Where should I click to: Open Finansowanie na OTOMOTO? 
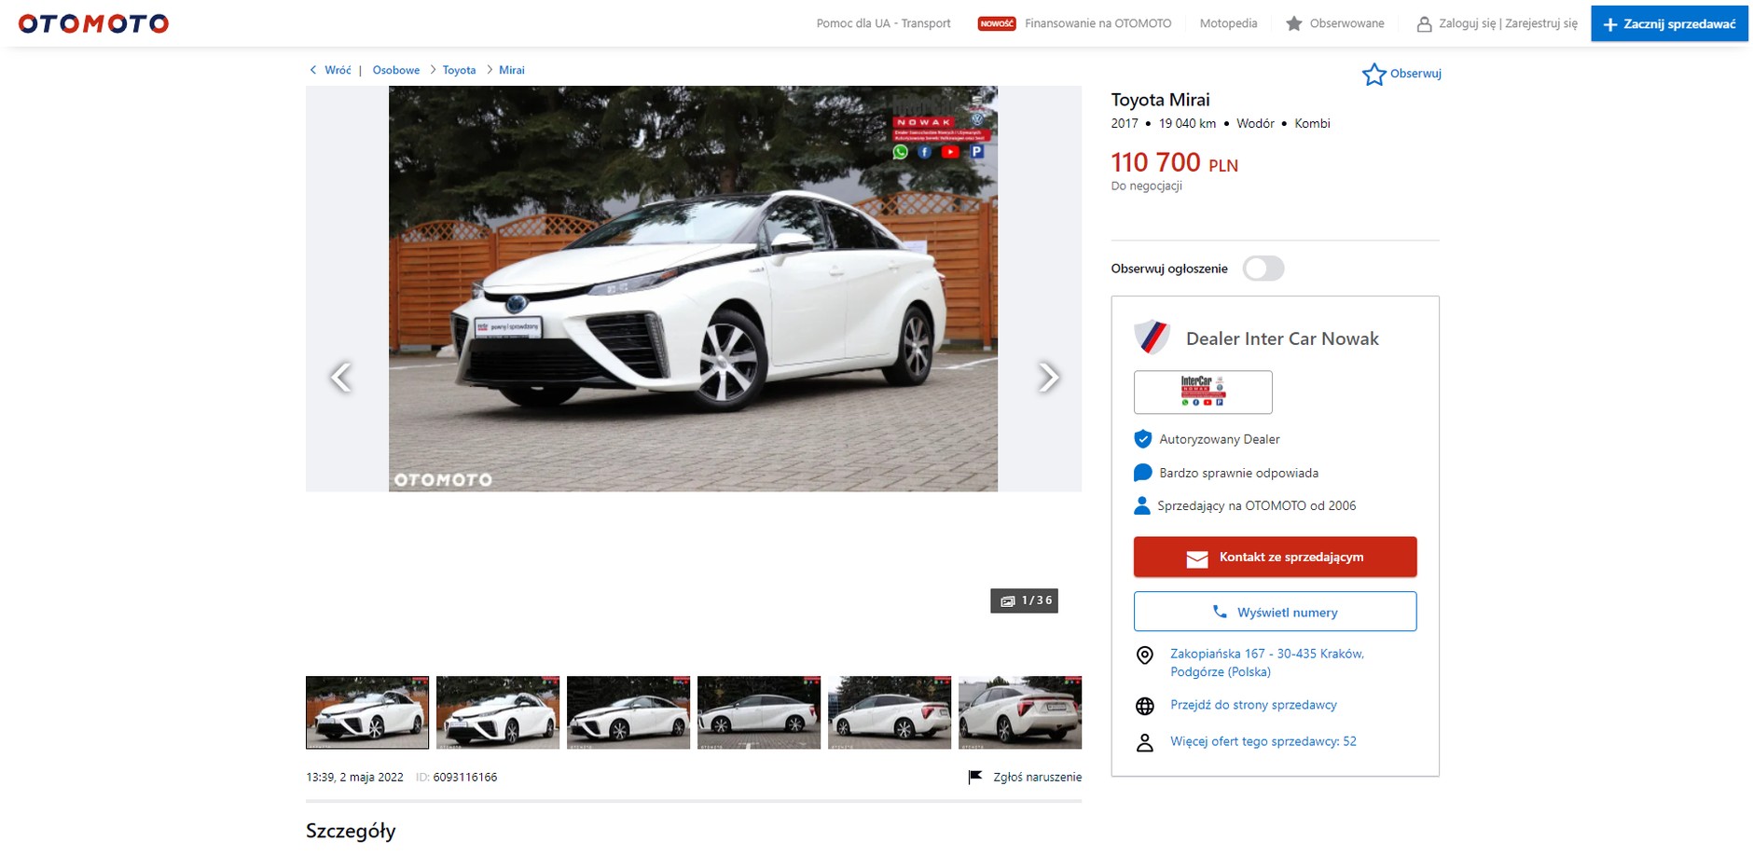coord(1097,23)
